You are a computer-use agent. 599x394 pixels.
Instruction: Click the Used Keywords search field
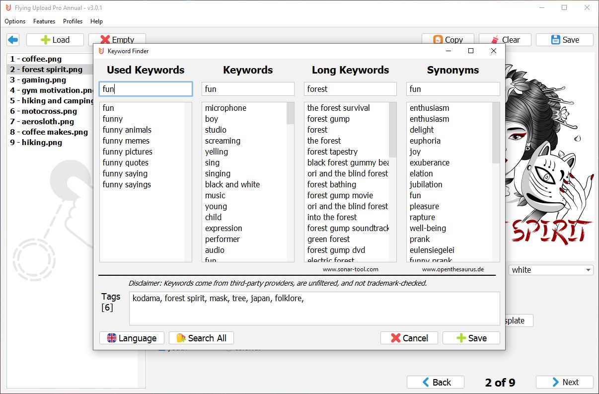pyautogui.click(x=146, y=89)
